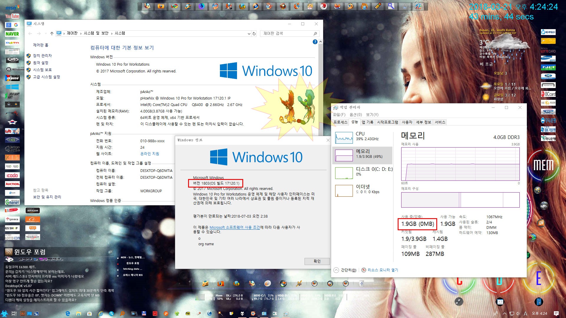
Task: Click the volume icon in system tray
Action: tap(518, 314)
